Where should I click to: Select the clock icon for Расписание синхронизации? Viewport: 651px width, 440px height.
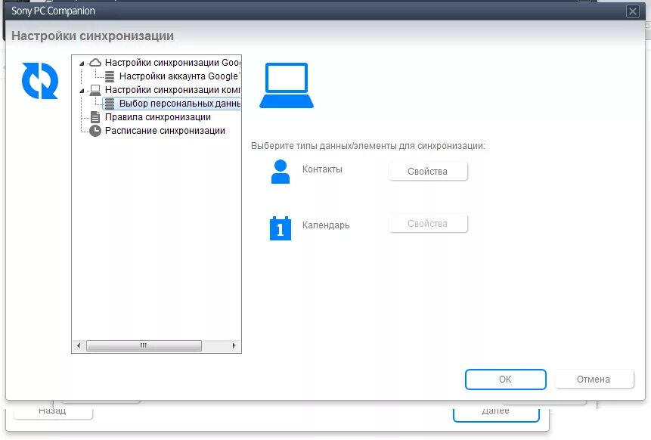click(96, 131)
